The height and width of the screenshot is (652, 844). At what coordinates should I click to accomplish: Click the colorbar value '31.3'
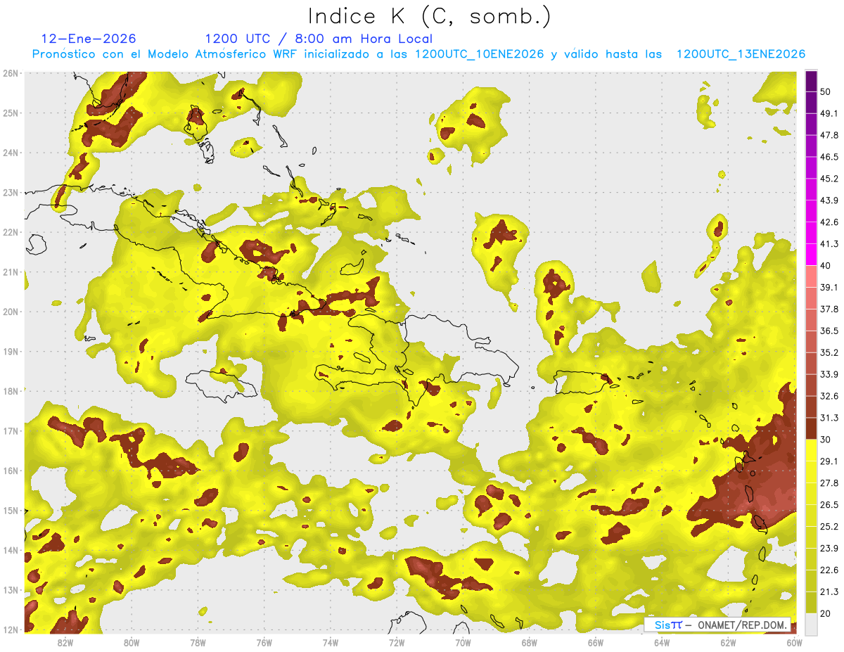pos(829,418)
